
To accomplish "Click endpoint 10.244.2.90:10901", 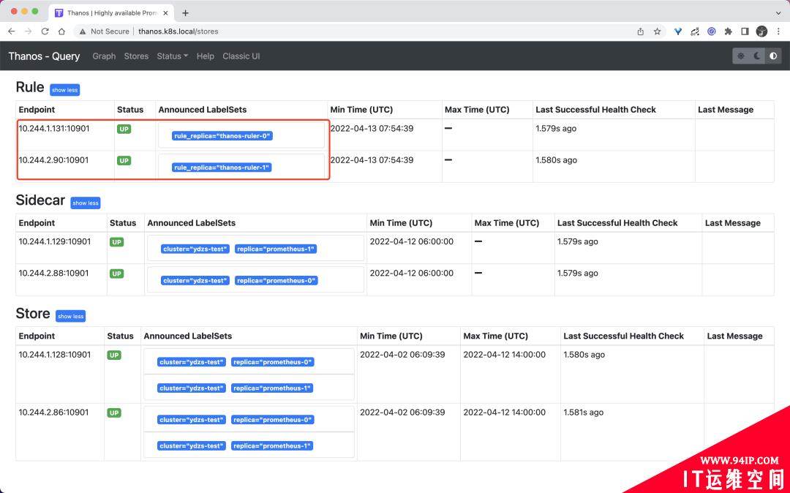I will click(53, 160).
